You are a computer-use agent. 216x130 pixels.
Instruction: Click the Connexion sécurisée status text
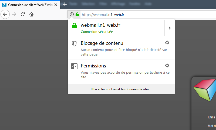click(x=97, y=32)
